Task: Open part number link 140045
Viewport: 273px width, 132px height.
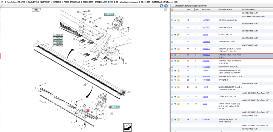Action: (x=205, y=87)
